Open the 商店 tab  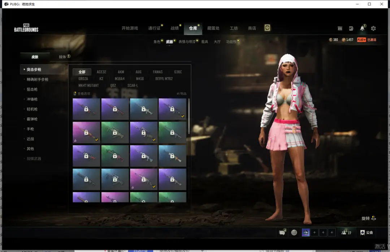[x=252, y=28]
